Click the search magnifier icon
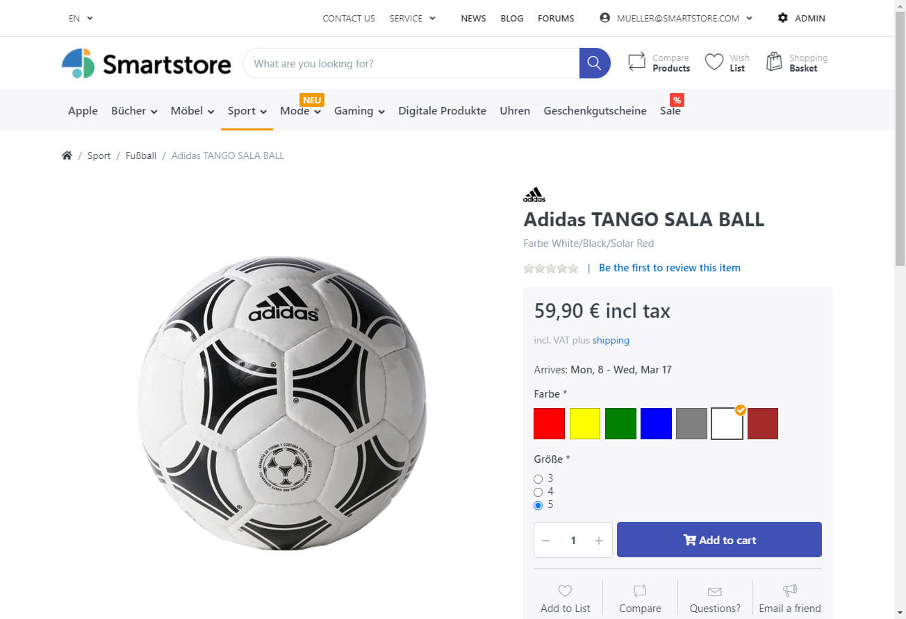 click(594, 62)
